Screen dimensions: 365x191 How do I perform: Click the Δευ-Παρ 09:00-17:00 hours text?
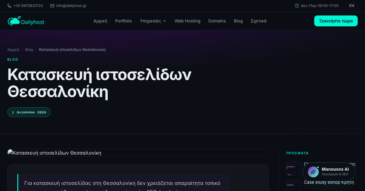[x=320, y=6]
